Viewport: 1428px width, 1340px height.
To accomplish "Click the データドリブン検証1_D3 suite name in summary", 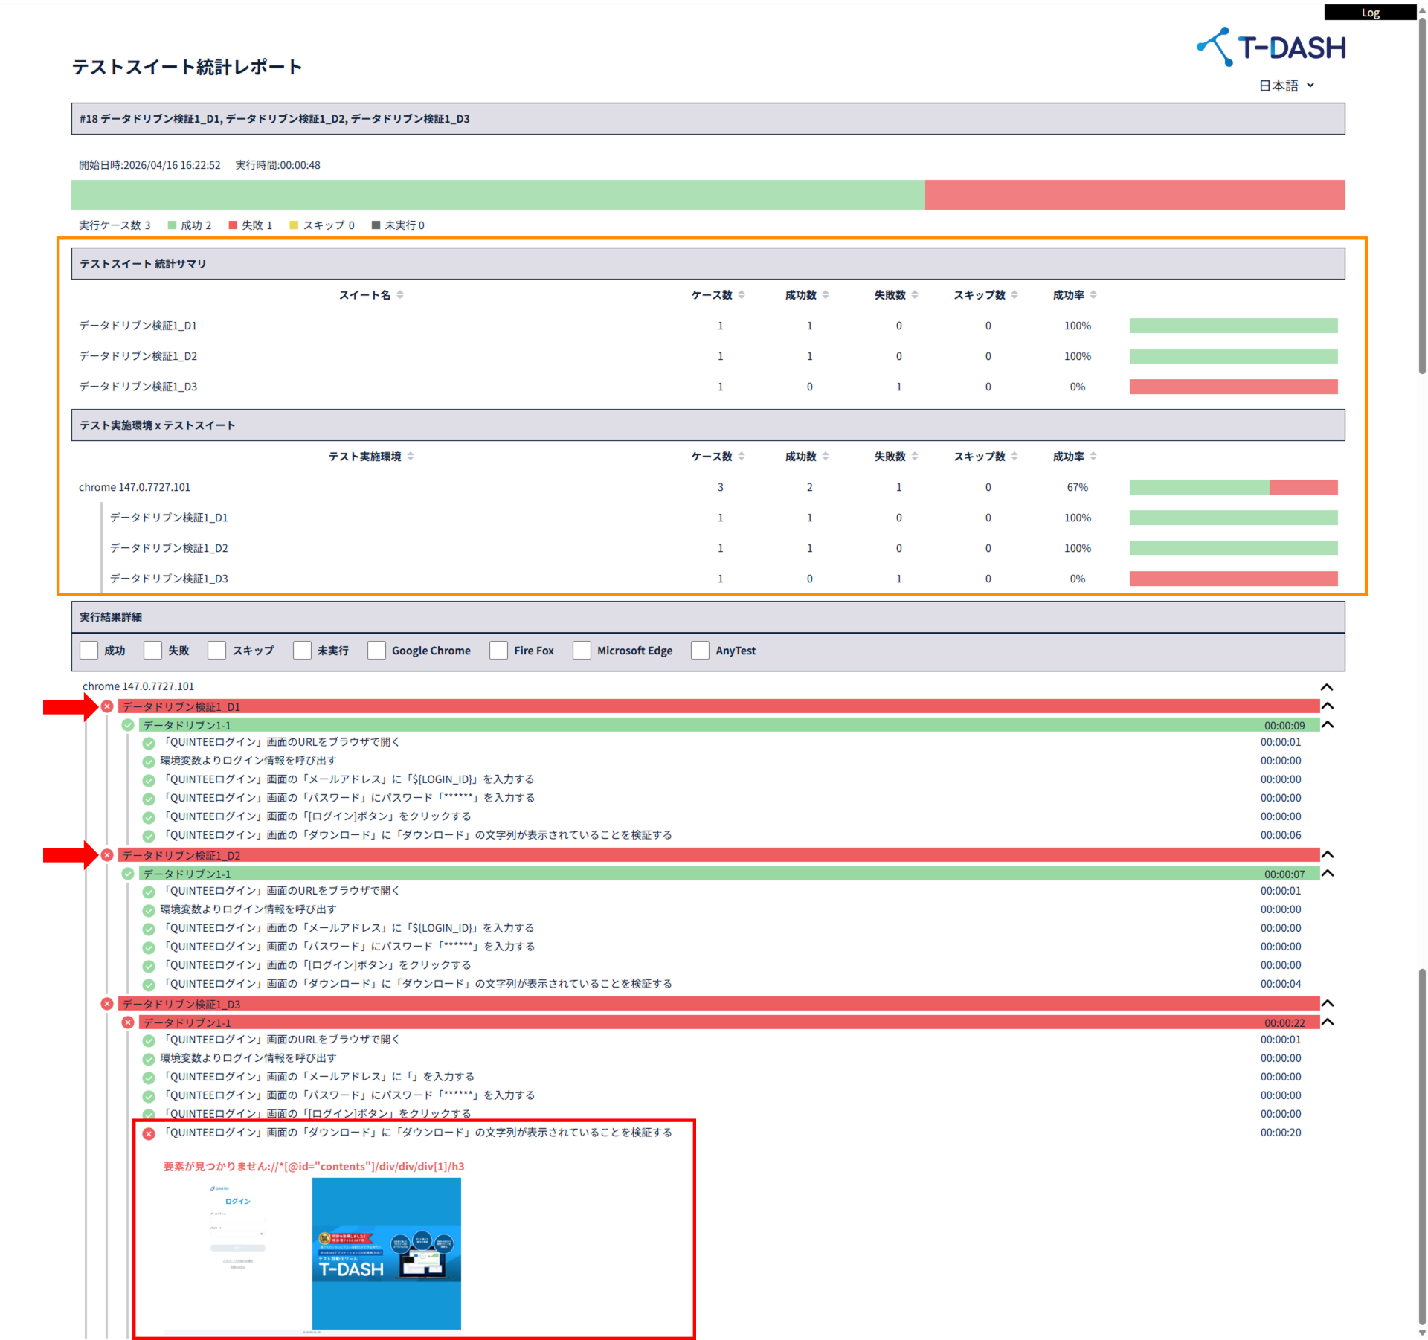I will click(x=138, y=387).
